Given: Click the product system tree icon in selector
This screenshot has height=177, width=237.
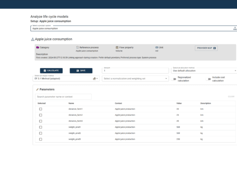Looking at the screenshot, I should tap(235, 28).
